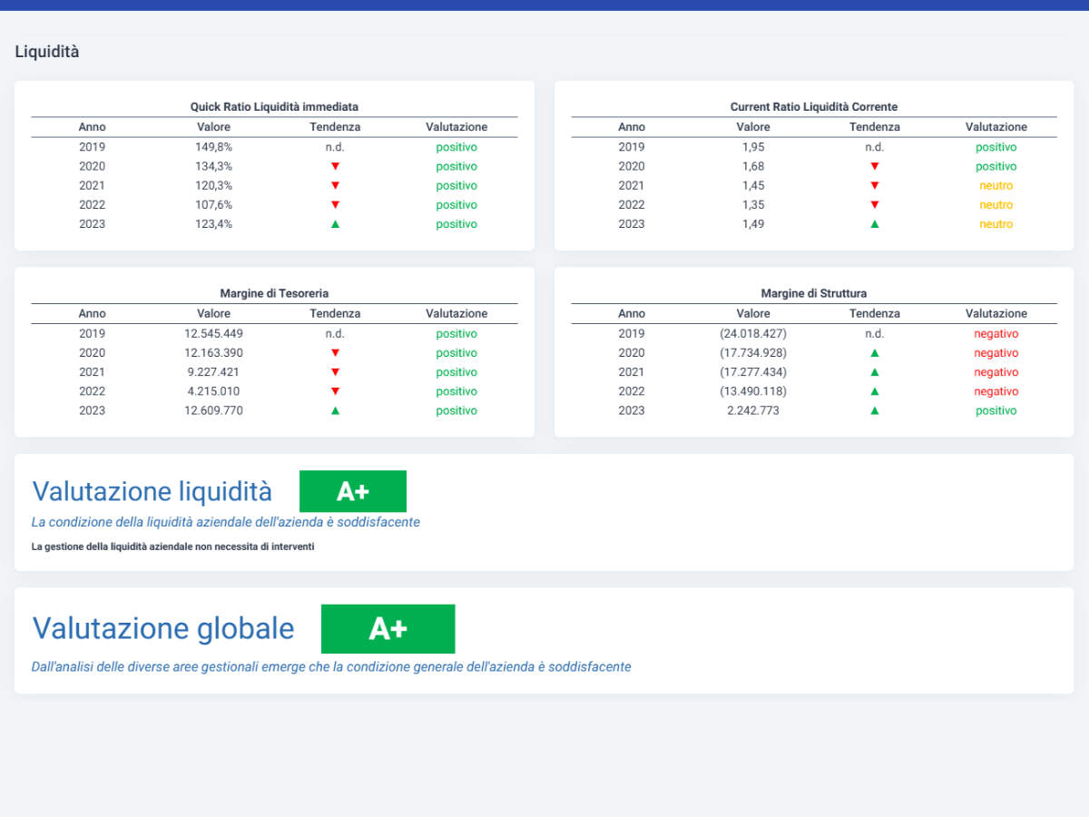Select the value 12.545.449 in Margine di Tesoreria
The width and height of the screenshot is (1089, 817).
coord(213,333)
